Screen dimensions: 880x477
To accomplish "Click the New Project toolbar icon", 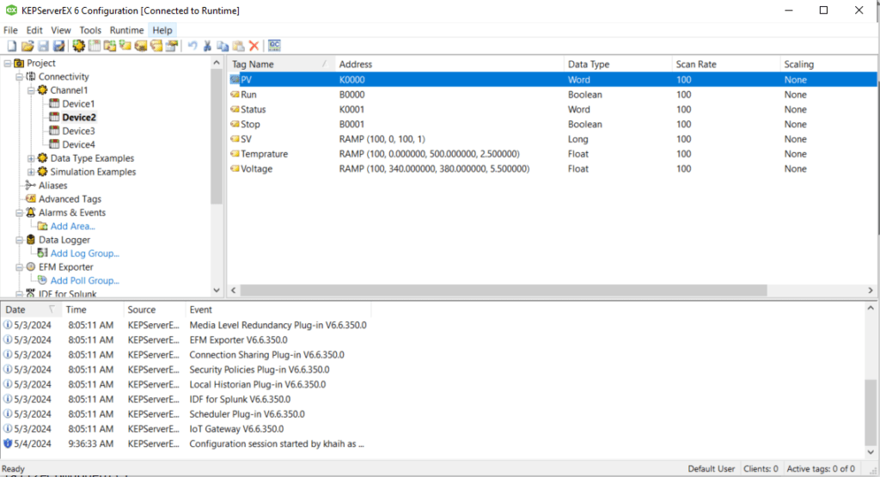I will pos(12,46).
